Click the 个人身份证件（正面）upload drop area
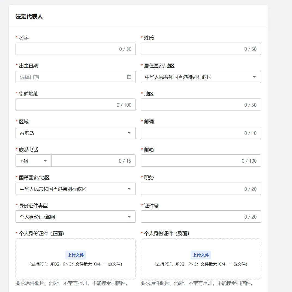The height and width of the screenshot is (292, 292). tap(76, 272)
